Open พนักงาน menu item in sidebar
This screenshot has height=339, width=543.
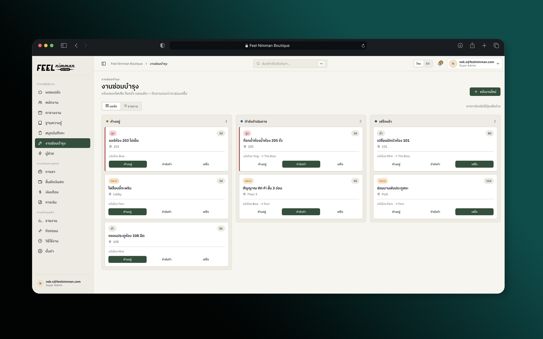[63, 102]
